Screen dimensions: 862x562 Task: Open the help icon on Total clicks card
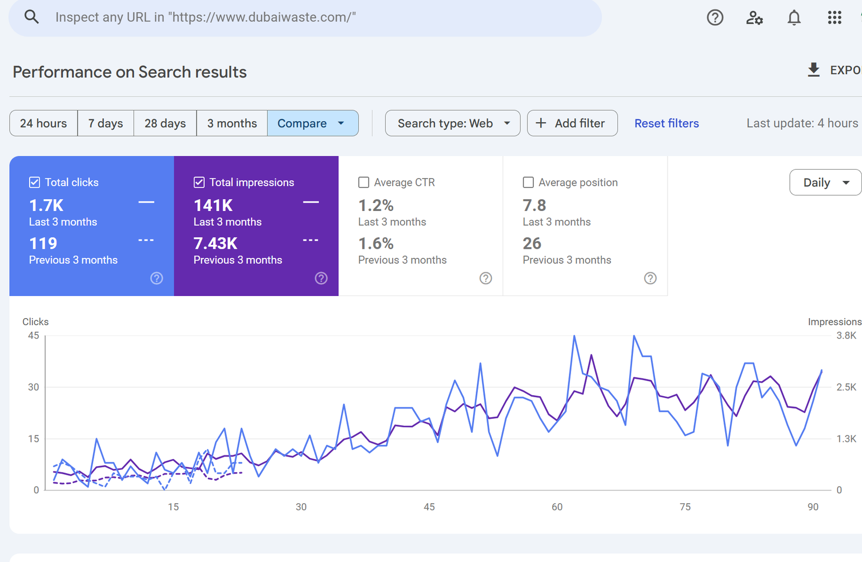pyautogui.click(x=157, y=278)
